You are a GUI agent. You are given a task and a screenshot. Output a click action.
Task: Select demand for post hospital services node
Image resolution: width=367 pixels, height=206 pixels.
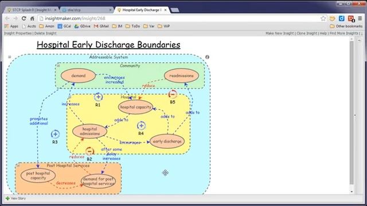[x=98, y=181]
